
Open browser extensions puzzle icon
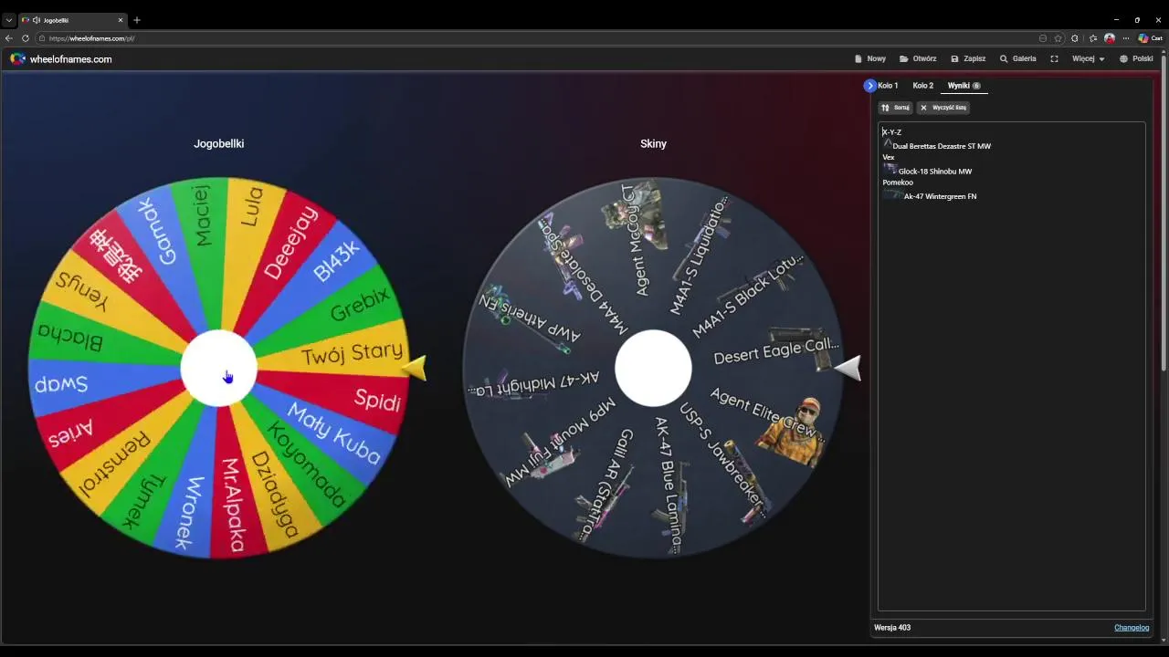click(x=1075, y=38)
